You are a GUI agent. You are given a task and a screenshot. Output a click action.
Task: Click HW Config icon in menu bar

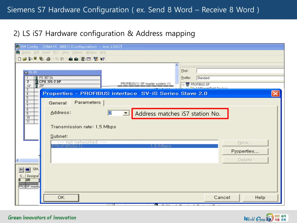(x=18, y=52)
